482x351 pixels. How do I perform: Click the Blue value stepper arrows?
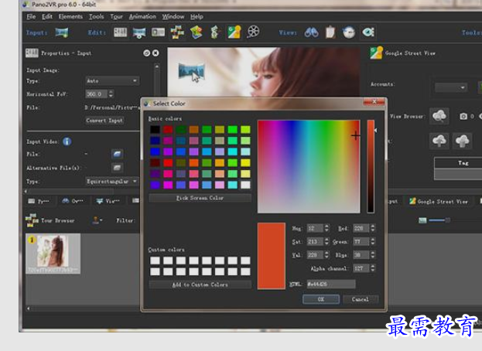coord(373,255)
